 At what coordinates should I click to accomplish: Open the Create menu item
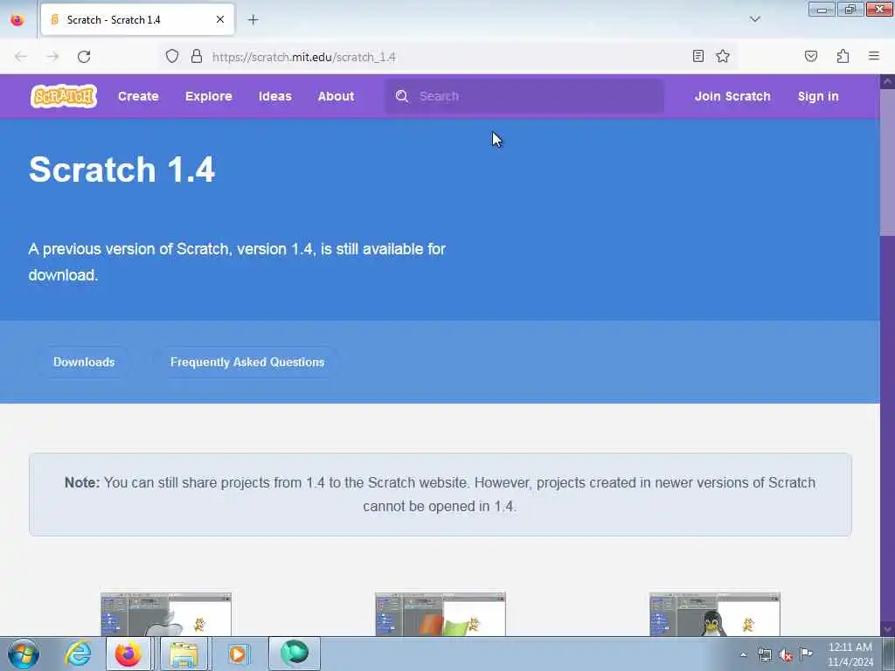click(x=138, y=96)
